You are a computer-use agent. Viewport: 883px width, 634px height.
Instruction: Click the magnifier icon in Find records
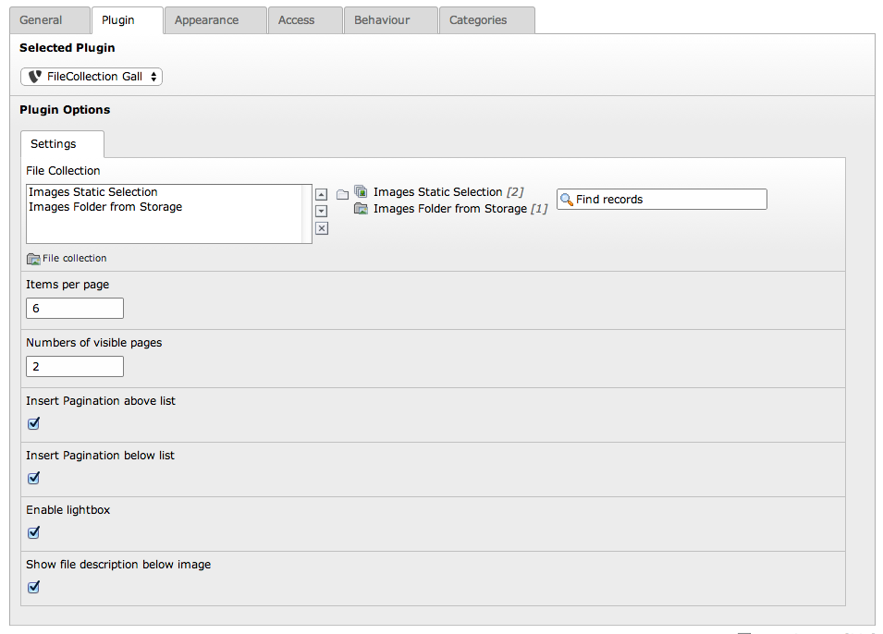pos(567,200)
